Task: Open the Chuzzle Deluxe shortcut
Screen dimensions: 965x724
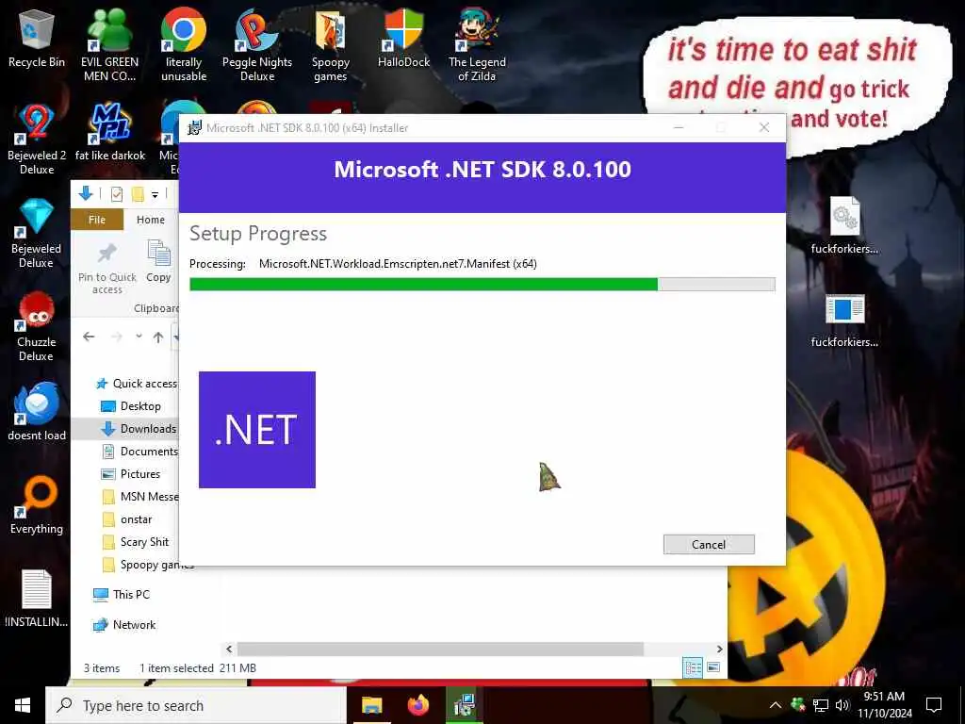Action: tap(37, 326)
